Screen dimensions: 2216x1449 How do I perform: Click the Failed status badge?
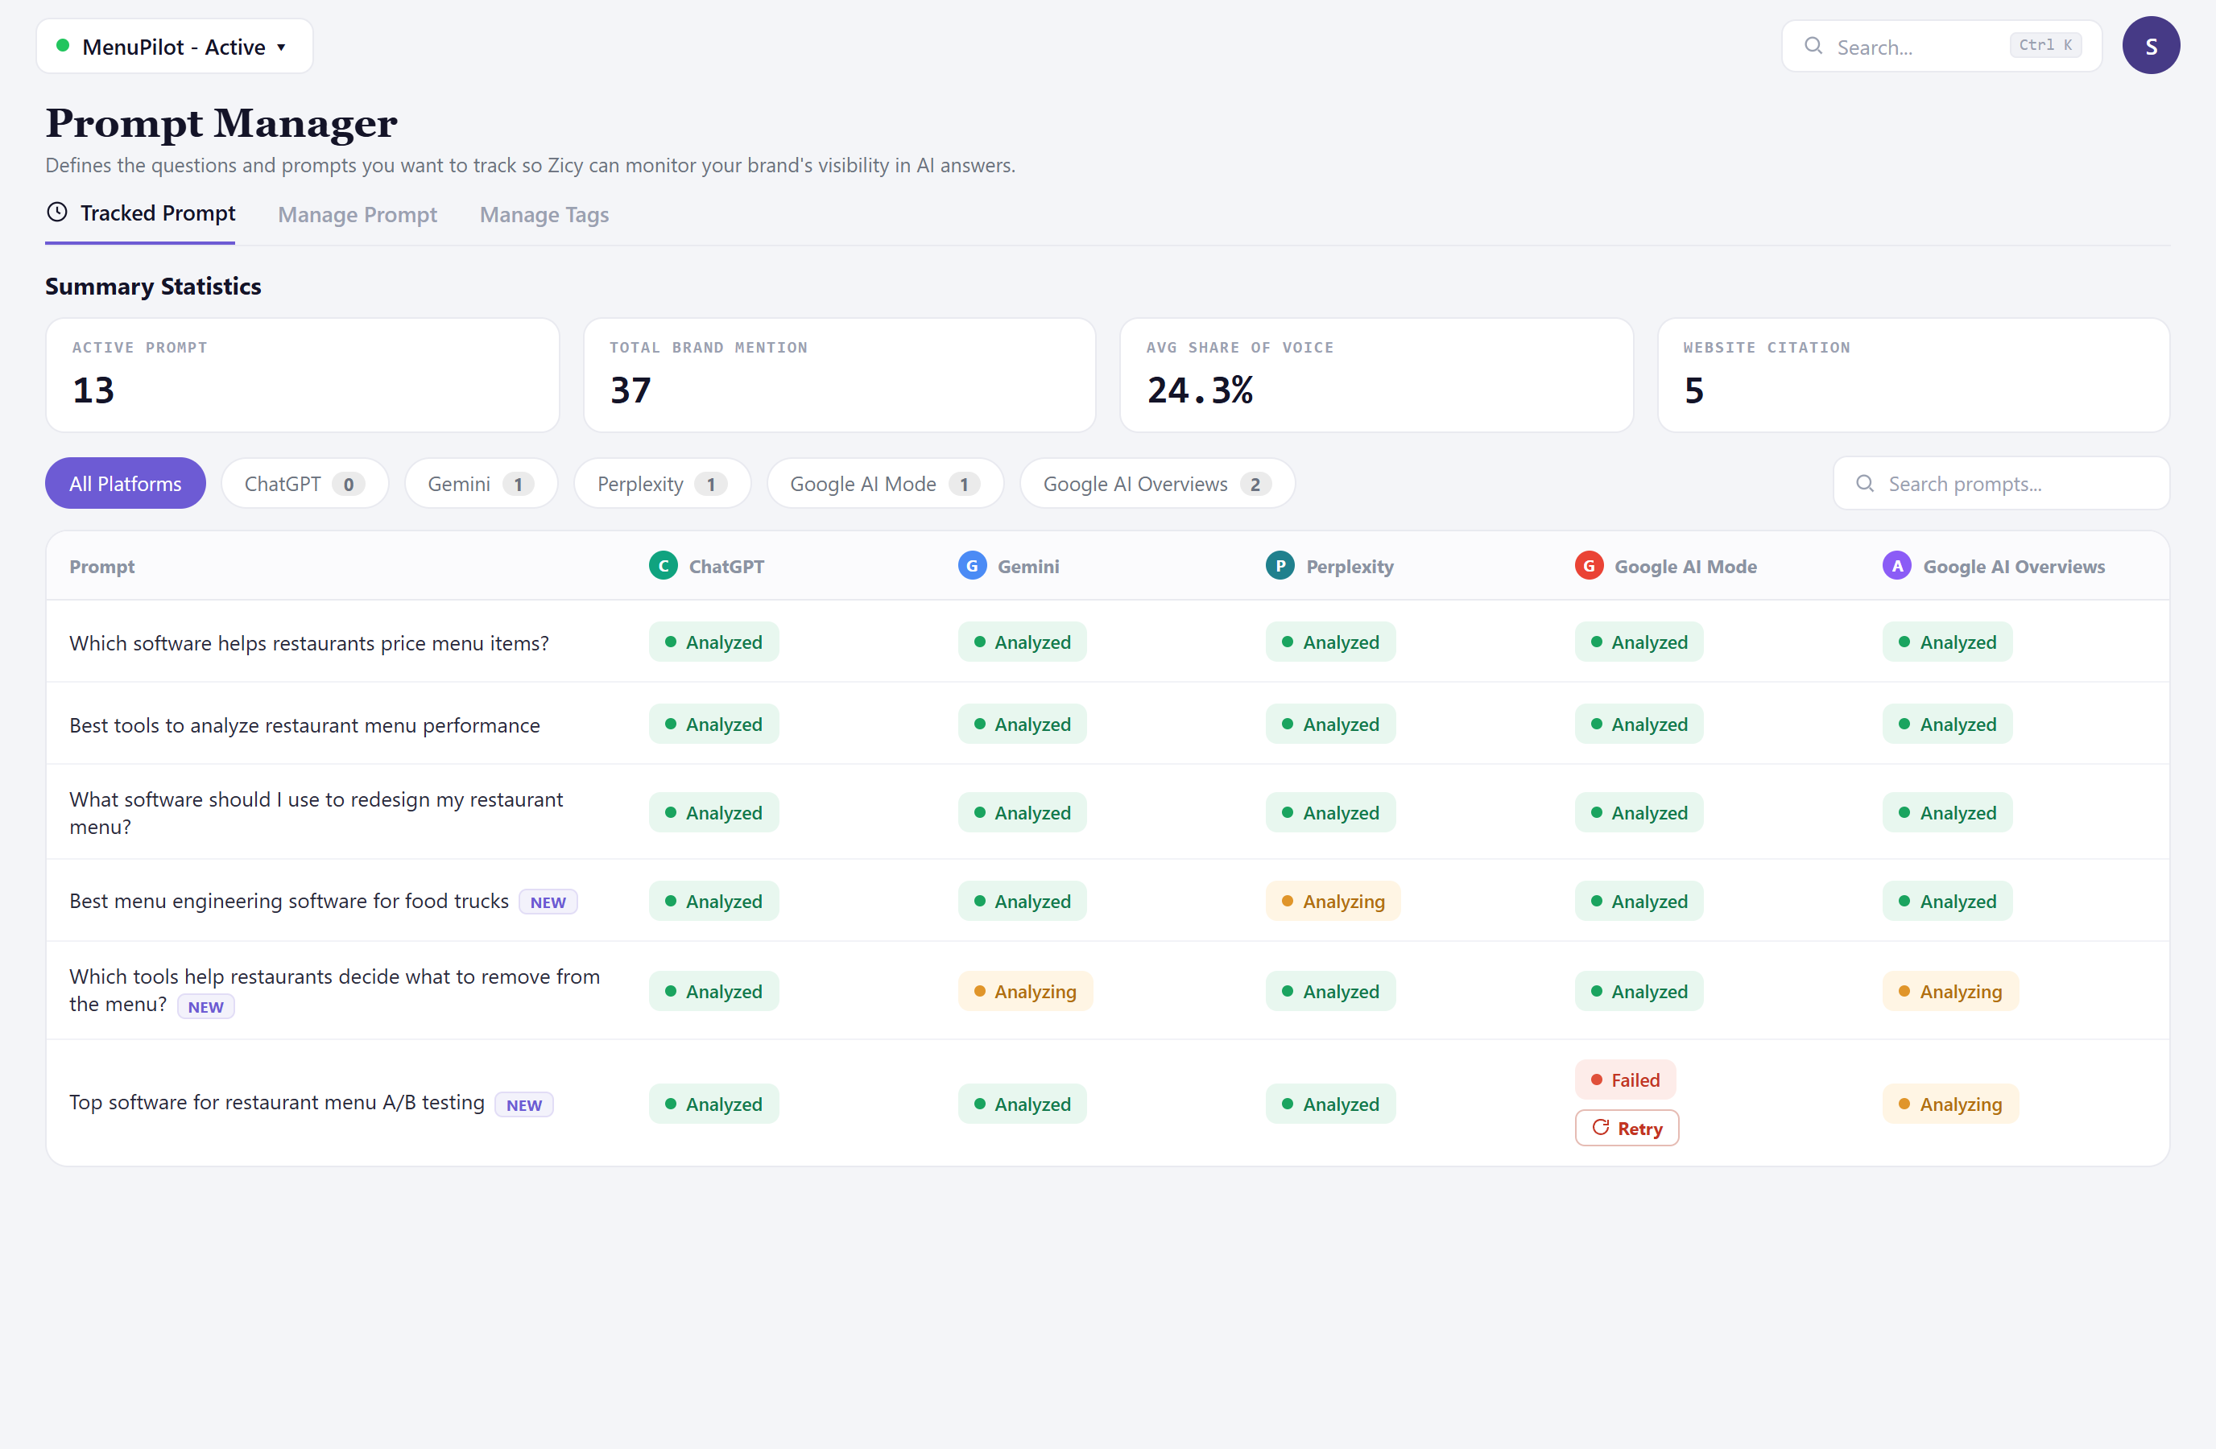[1625, 1080]
